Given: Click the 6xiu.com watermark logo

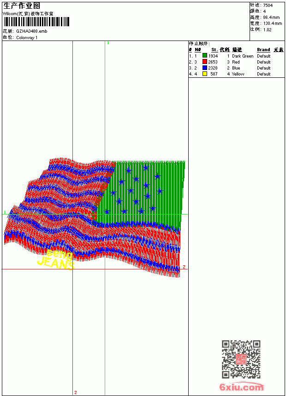Looking at the screenshot, I should point(241,387).
